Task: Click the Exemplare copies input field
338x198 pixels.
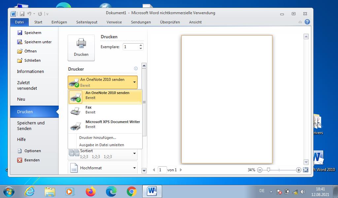Action: click(x=131, y=47)
